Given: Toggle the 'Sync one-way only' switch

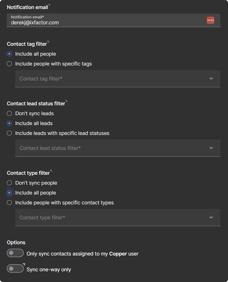Looking at the screenshot, I should coord(15,269).
